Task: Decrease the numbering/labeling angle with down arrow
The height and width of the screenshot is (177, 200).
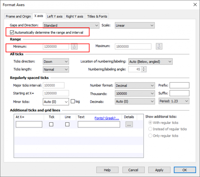Action: tap(144, 71)
